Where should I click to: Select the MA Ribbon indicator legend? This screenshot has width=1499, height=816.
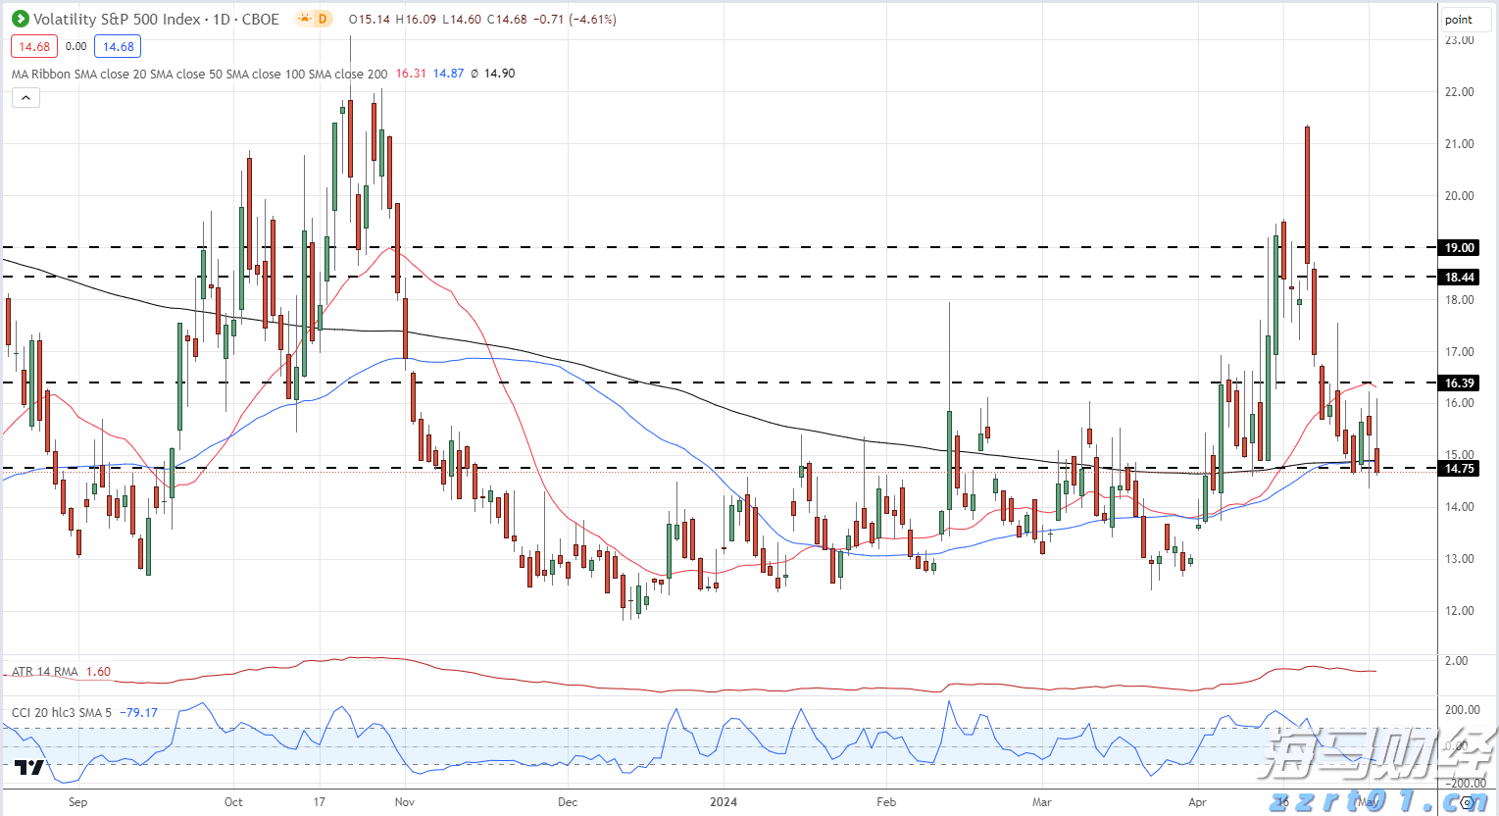200,74
